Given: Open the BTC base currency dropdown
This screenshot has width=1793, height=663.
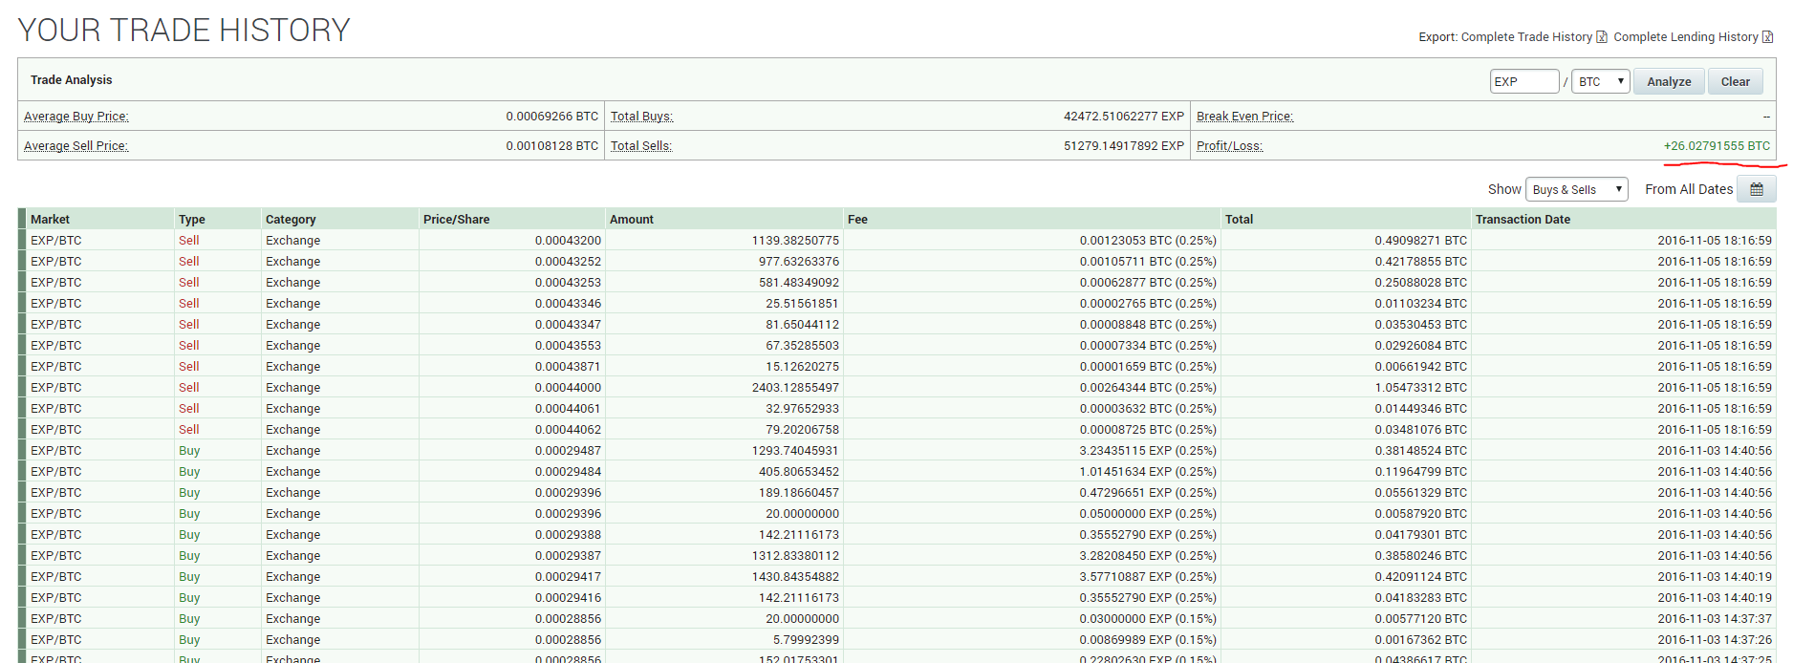Looking at the screenshot, I should (1601, 81).
